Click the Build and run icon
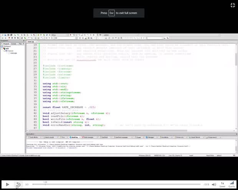 coord(44,35)
